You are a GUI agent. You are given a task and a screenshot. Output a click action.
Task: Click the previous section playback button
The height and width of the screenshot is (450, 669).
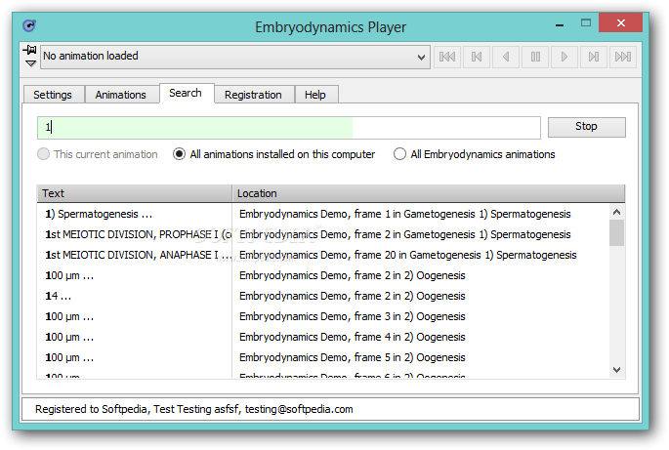point(477,57)
